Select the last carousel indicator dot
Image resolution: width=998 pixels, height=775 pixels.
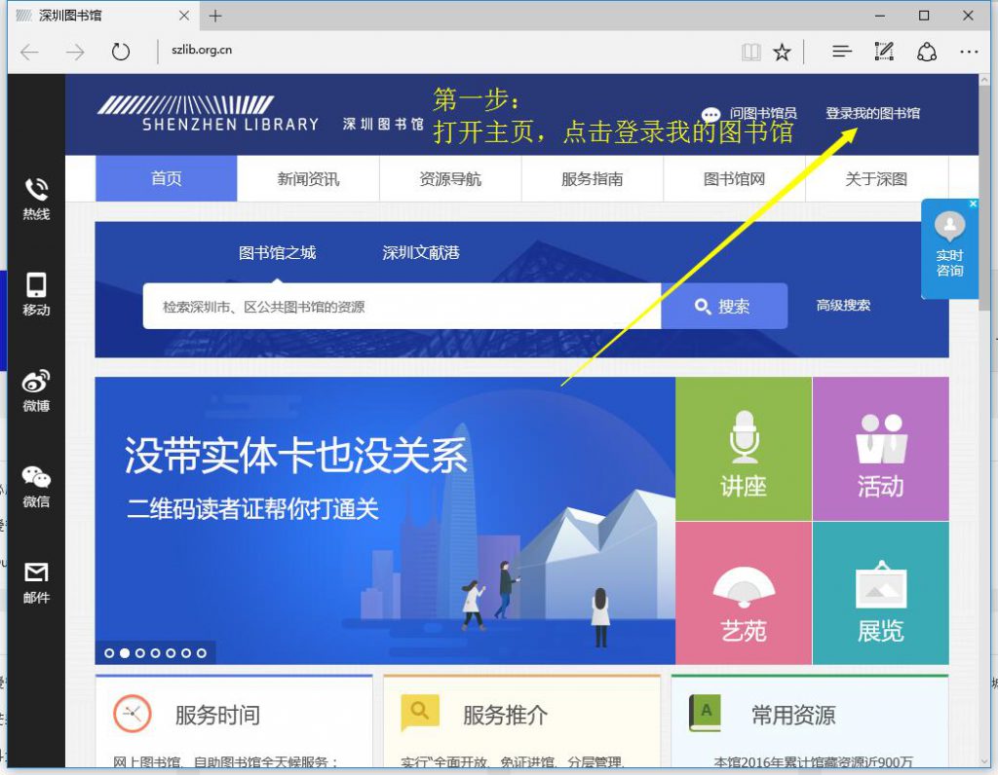pyautogui.click(x=202, y=653)
